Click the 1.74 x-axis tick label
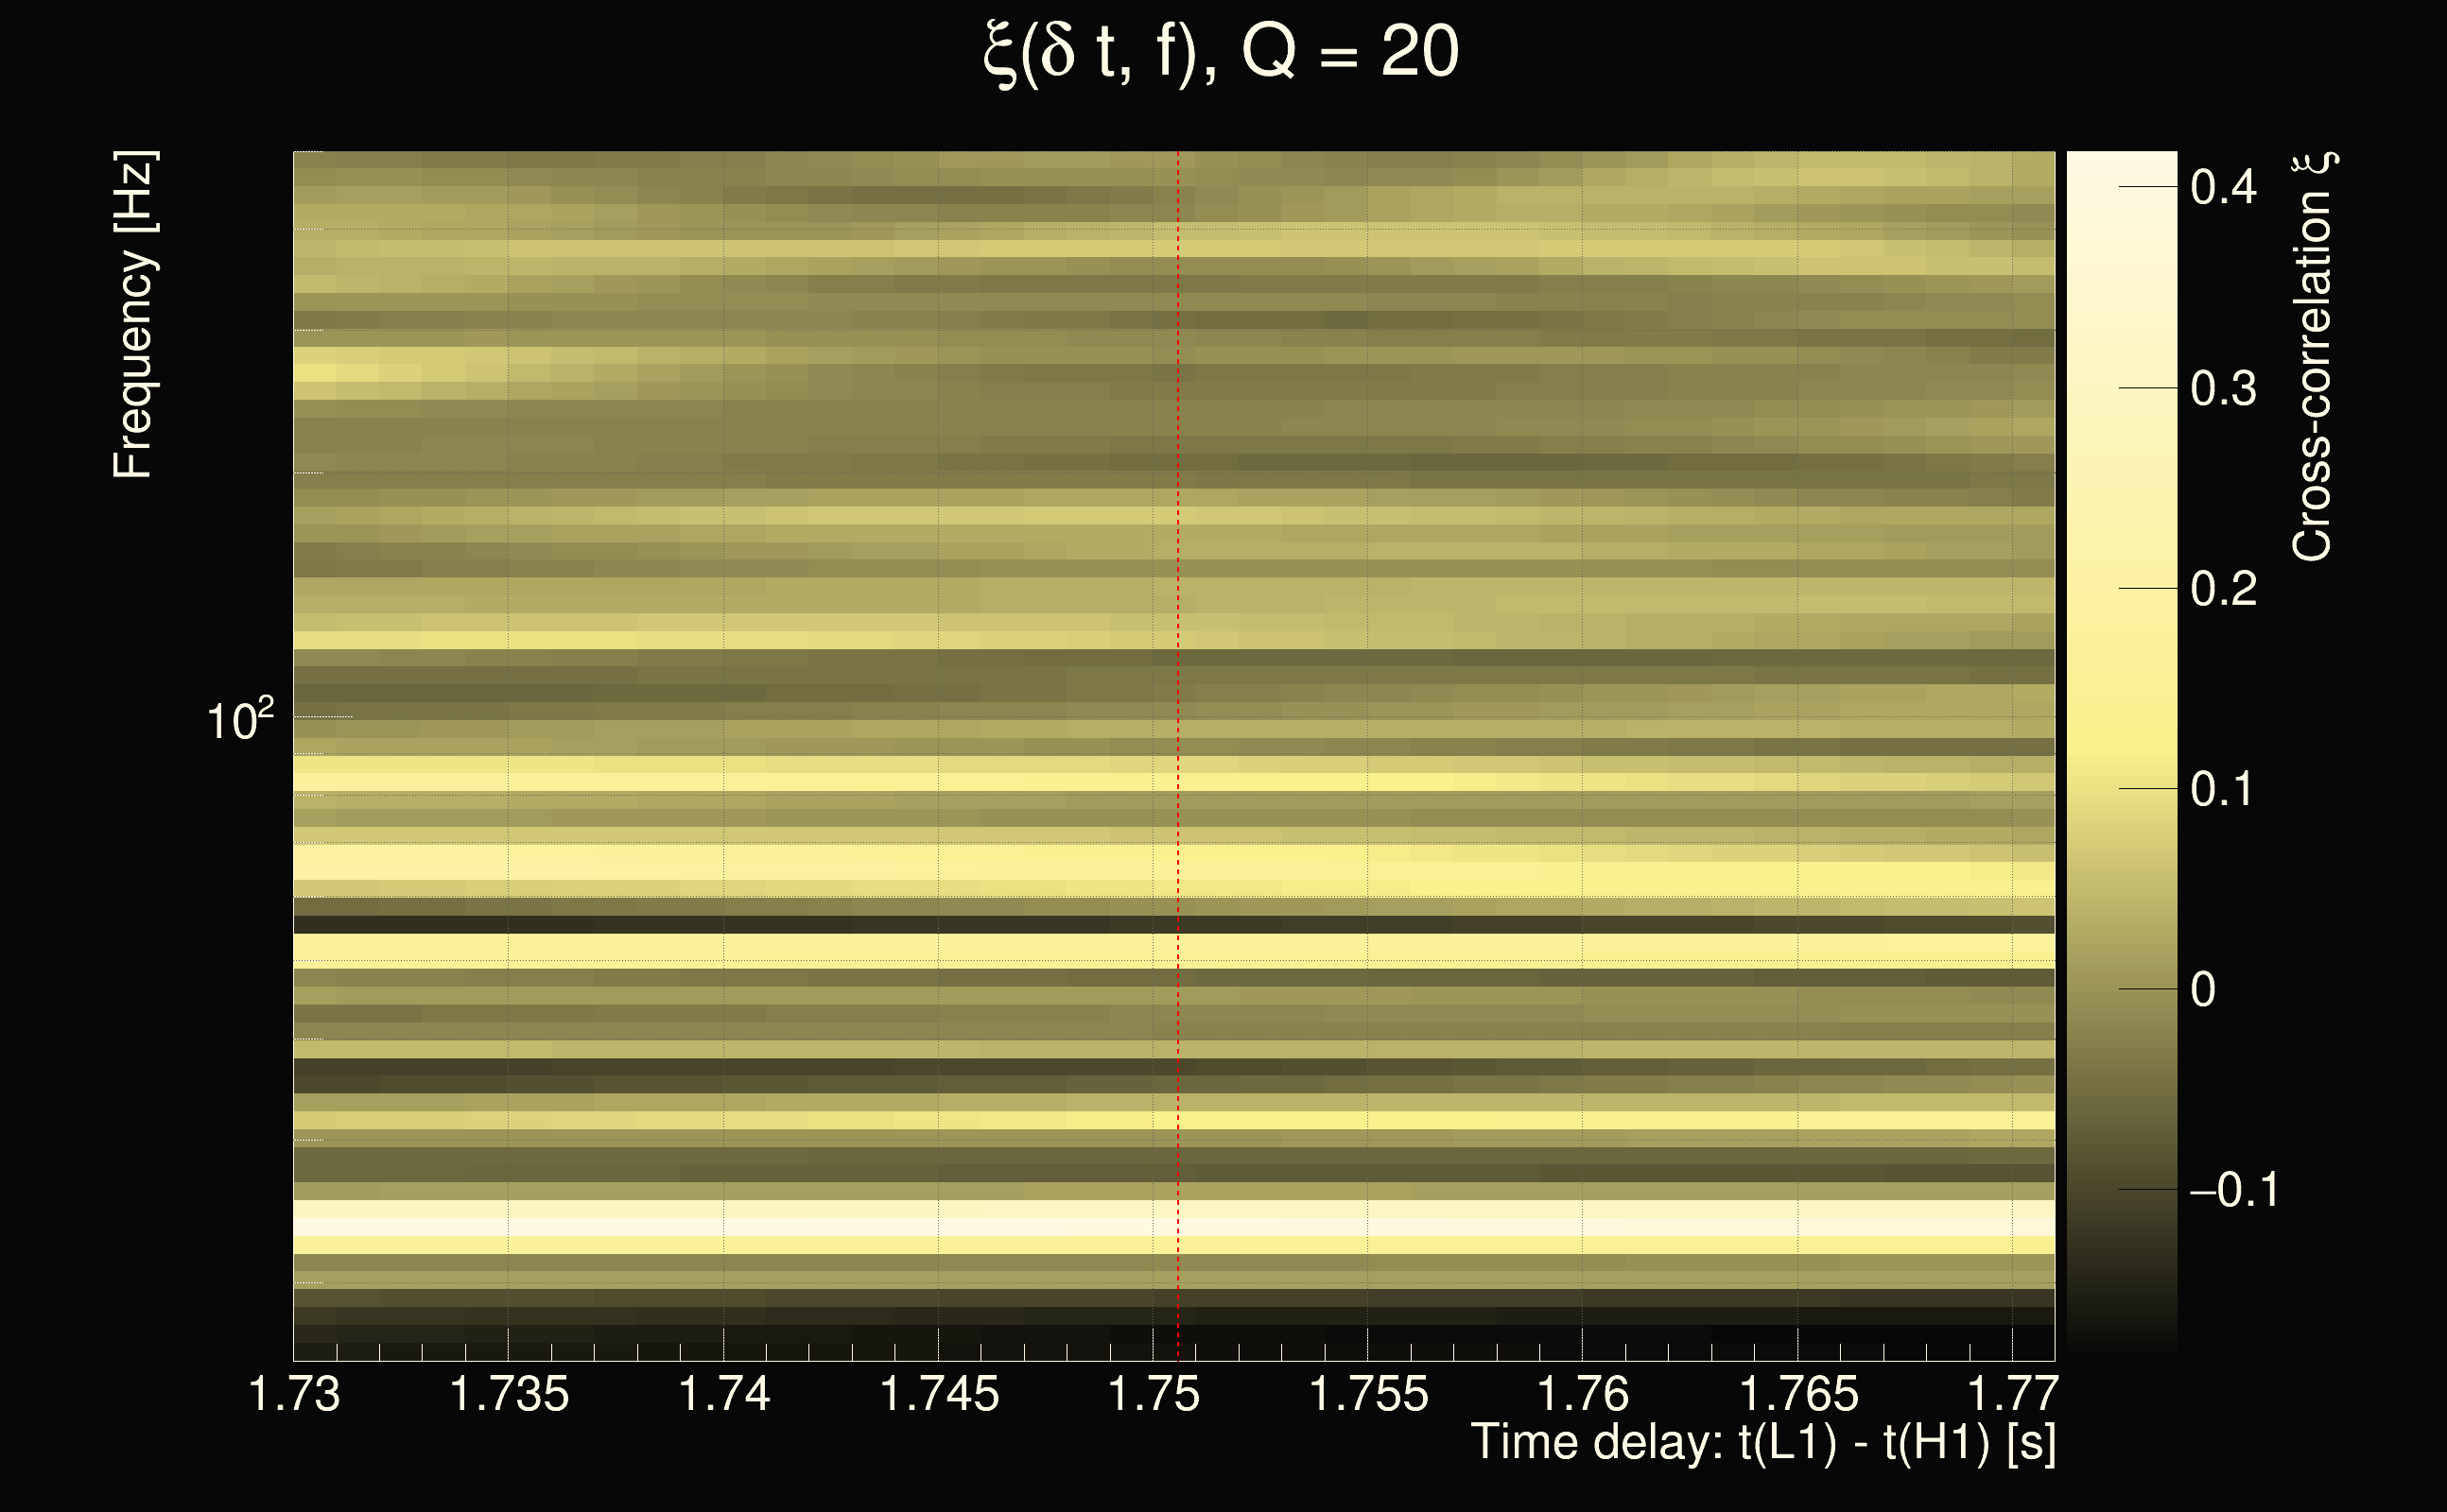This screenshot has width=2447, height=1512. click(x=724, y=1394)
